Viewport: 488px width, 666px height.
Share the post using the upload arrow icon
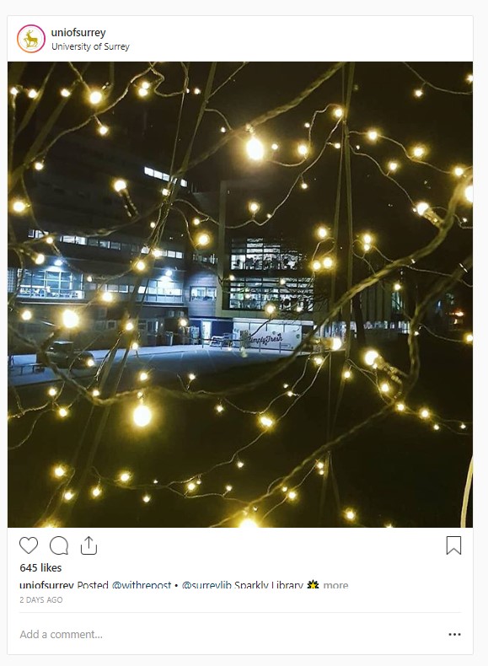pos(88,545)
